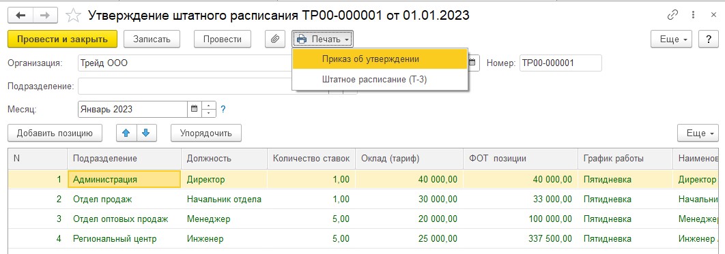Open attached files with paperclip icon
725x254 pixels.
[x=274, y=39]
